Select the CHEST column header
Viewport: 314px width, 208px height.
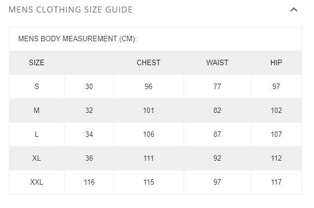pos(148,62)
